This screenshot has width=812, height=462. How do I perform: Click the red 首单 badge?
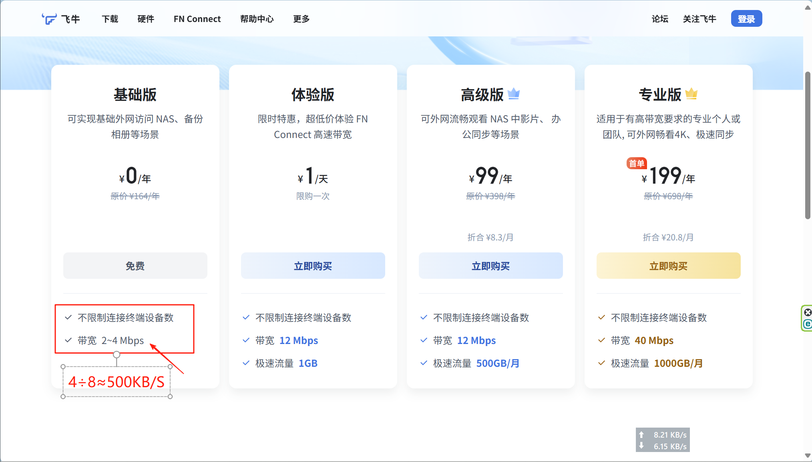636,163
